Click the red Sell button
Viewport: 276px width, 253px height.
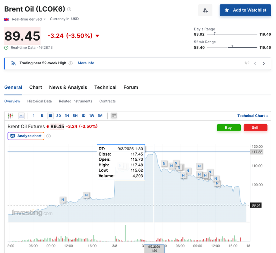tap(255, 128)
